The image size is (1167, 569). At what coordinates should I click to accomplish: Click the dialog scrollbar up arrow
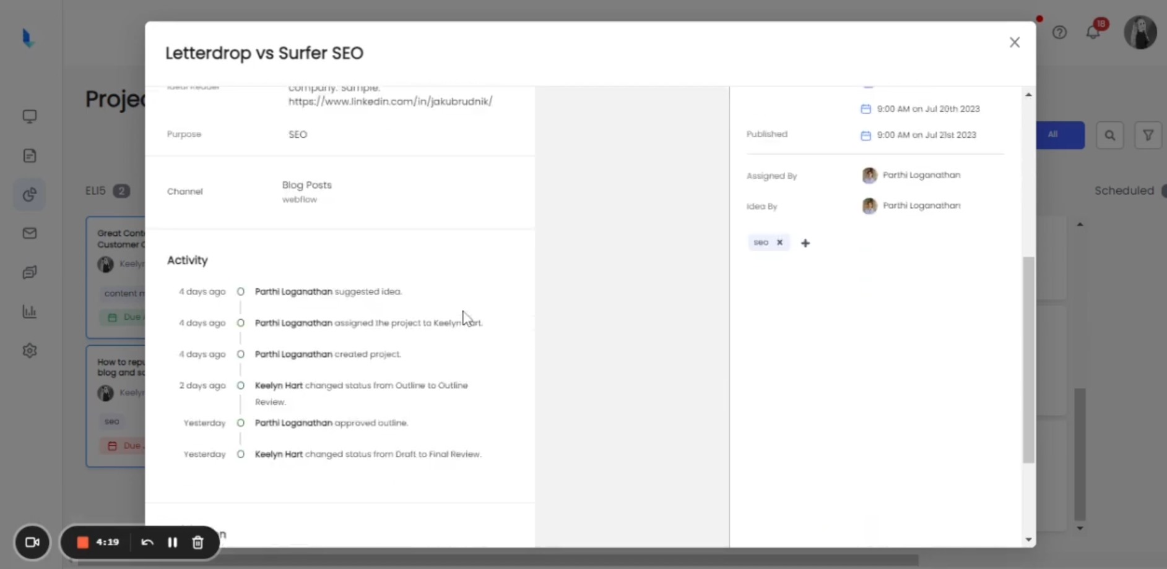click(x=1028, y=95)
